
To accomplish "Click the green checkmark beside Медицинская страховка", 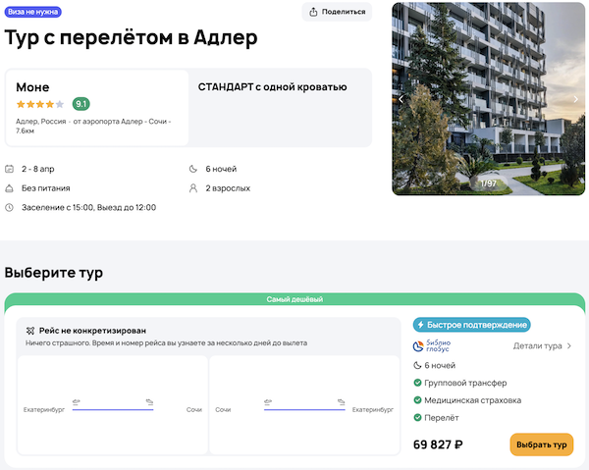I will click(x=418, y=400).
